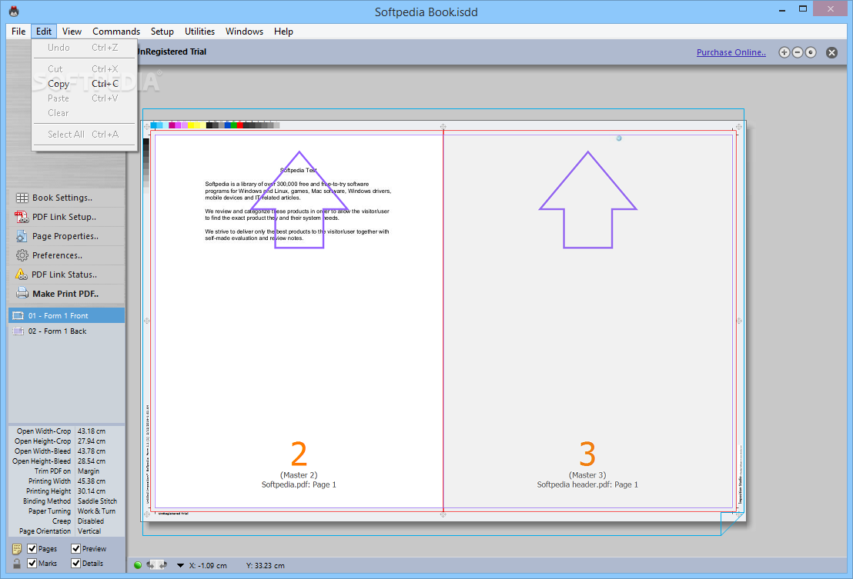Select page 2 in the imposition layout

(299, 321)
